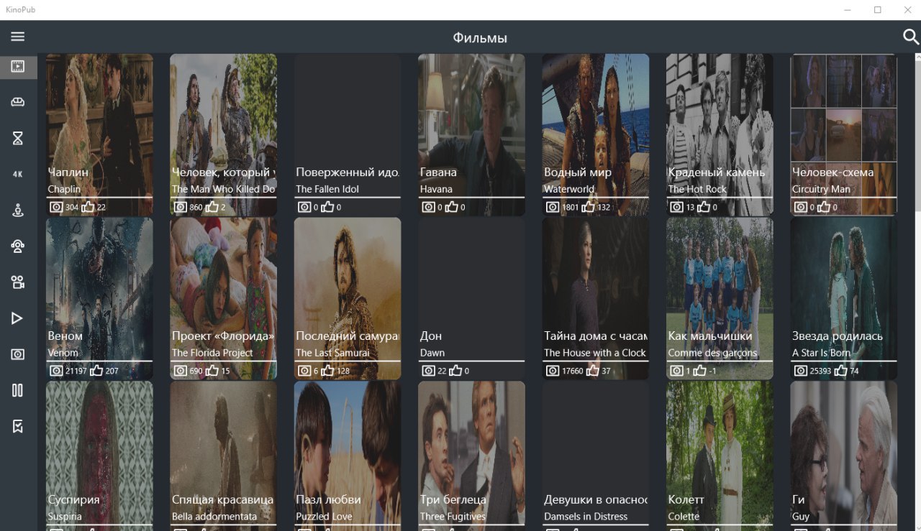Open The Hot Rock movie poster
Image resolution: width=921 pixels, height=531 pixels.
720,135
